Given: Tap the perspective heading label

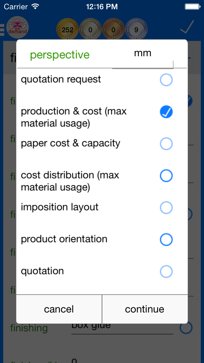Looking at the screenshot, I should coord(60,55).
